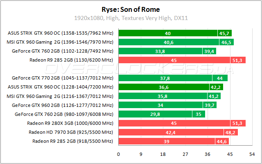Click the 33,8 minimum FPS value

point(160,51)
